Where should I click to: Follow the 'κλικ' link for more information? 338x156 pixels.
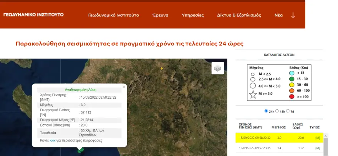pos(53,141)
